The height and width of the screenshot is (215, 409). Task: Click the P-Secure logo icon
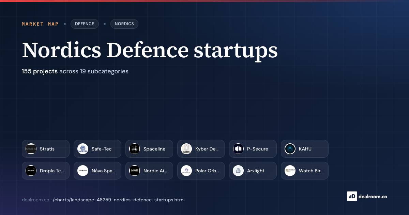point(238,149)
